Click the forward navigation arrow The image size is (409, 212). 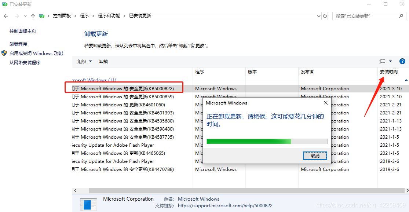(x=17, y=16)
